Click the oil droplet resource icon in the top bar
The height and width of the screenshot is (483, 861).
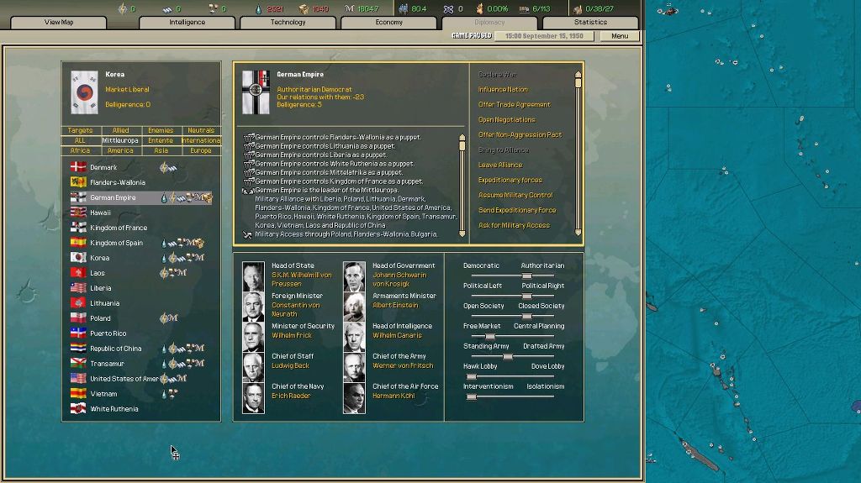pyautogui.click(x=259, y=8)
